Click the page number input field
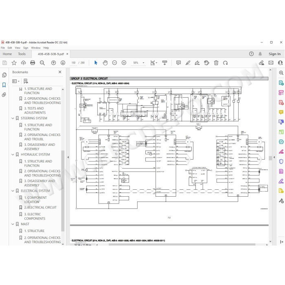This screenshot has height=285, width=285. 73,63
